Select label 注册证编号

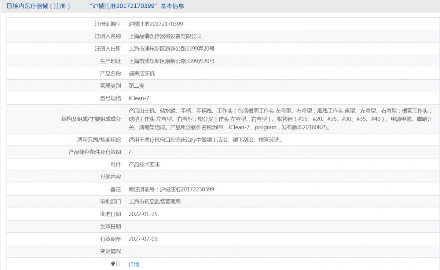coord(107,24)
